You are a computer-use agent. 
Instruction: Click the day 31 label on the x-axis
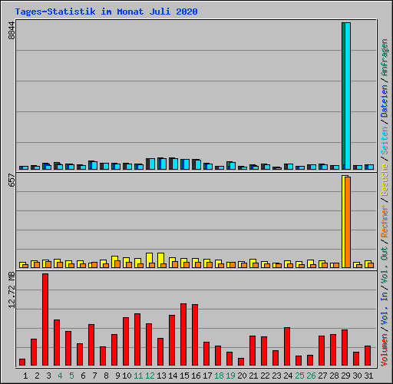tap(368, 376)
